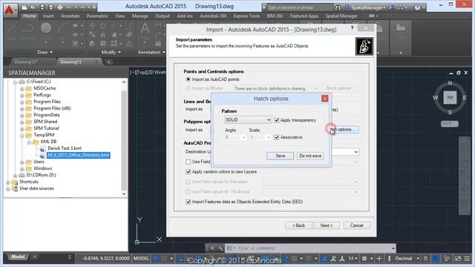Screen dimensions: 475x267
Task: Open the Destination Layer dropdown arrow
Action: (356, 151)
